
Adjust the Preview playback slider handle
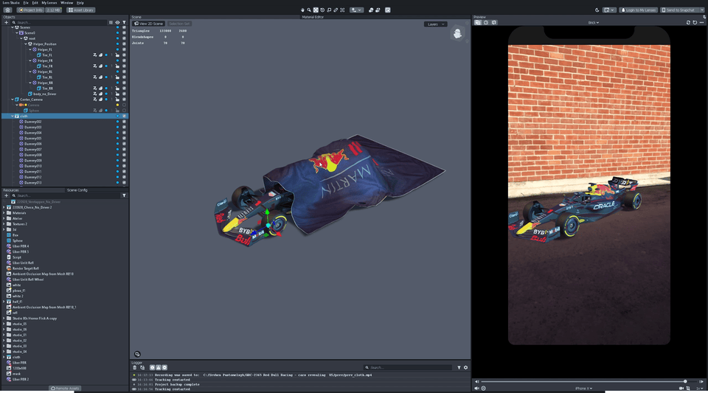click(685, 381)
